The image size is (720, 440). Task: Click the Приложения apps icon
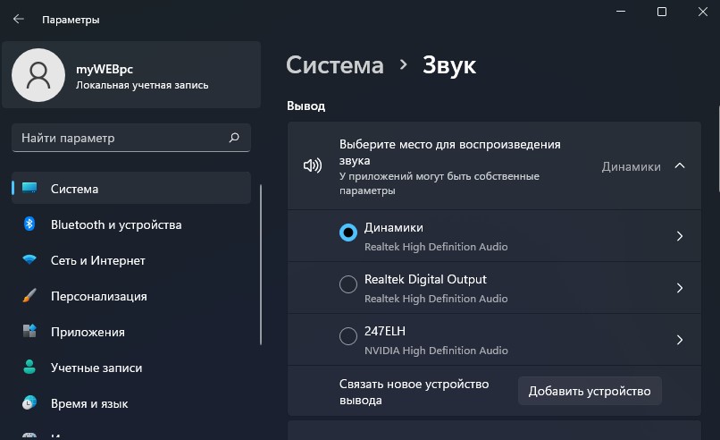click(x=29, y=331)
